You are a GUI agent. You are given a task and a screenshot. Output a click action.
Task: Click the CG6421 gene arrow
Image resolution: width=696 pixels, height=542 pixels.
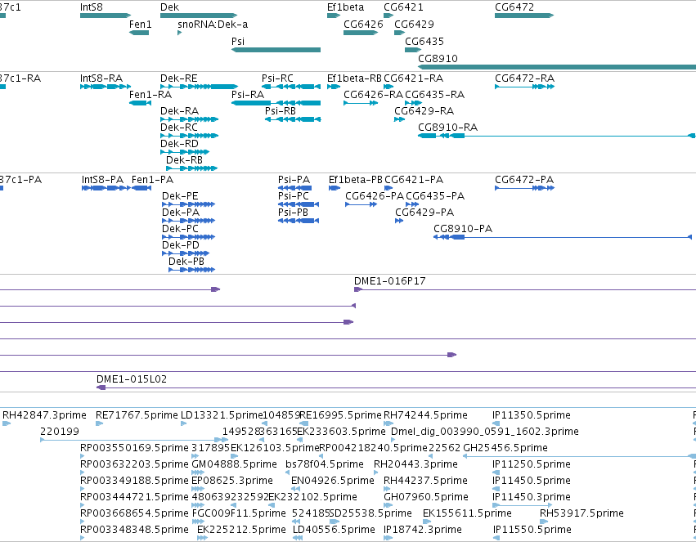click(x=388, y=16)
